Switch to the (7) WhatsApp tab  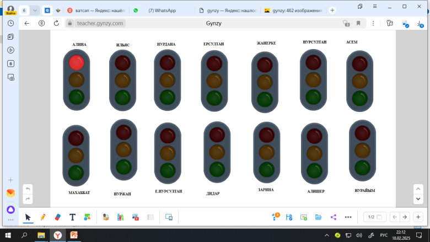[162, 10]
